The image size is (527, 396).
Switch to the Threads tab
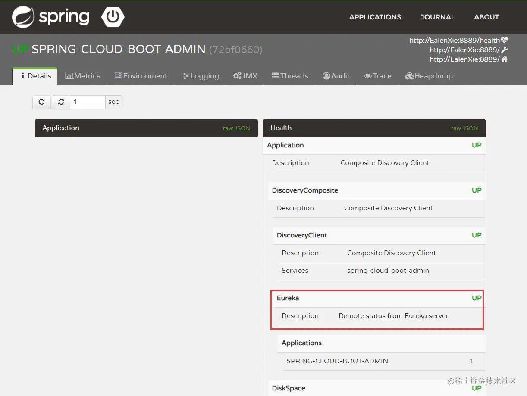tap(290, 76)
